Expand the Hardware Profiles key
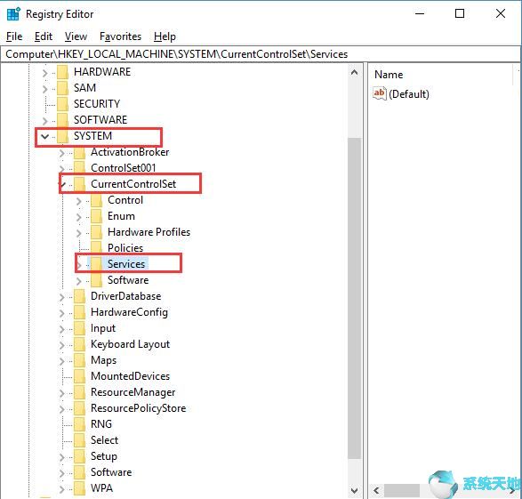This screenshot has height=499, width=522. pyautogui.click(x=79, y=233)
